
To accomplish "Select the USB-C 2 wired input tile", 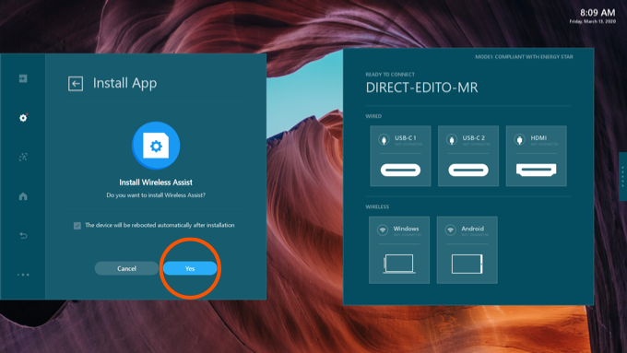I will coord(468,156).
